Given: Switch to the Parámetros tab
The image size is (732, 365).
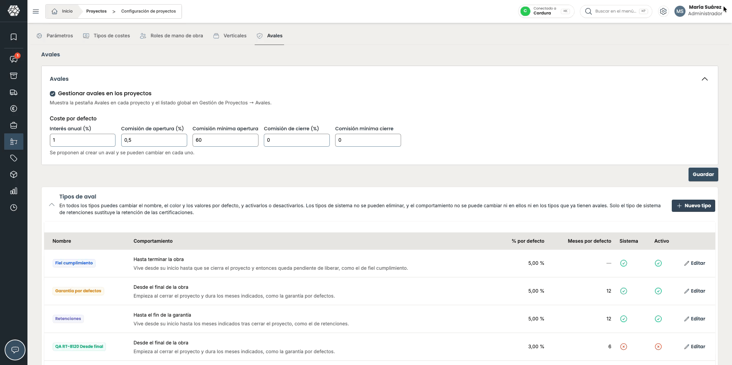Looking at the screenshot, I should coord(55,36).
